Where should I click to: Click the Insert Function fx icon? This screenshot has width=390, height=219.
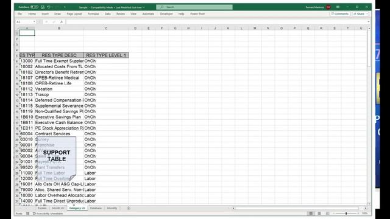pyautogui.click(x=62, y=22)
